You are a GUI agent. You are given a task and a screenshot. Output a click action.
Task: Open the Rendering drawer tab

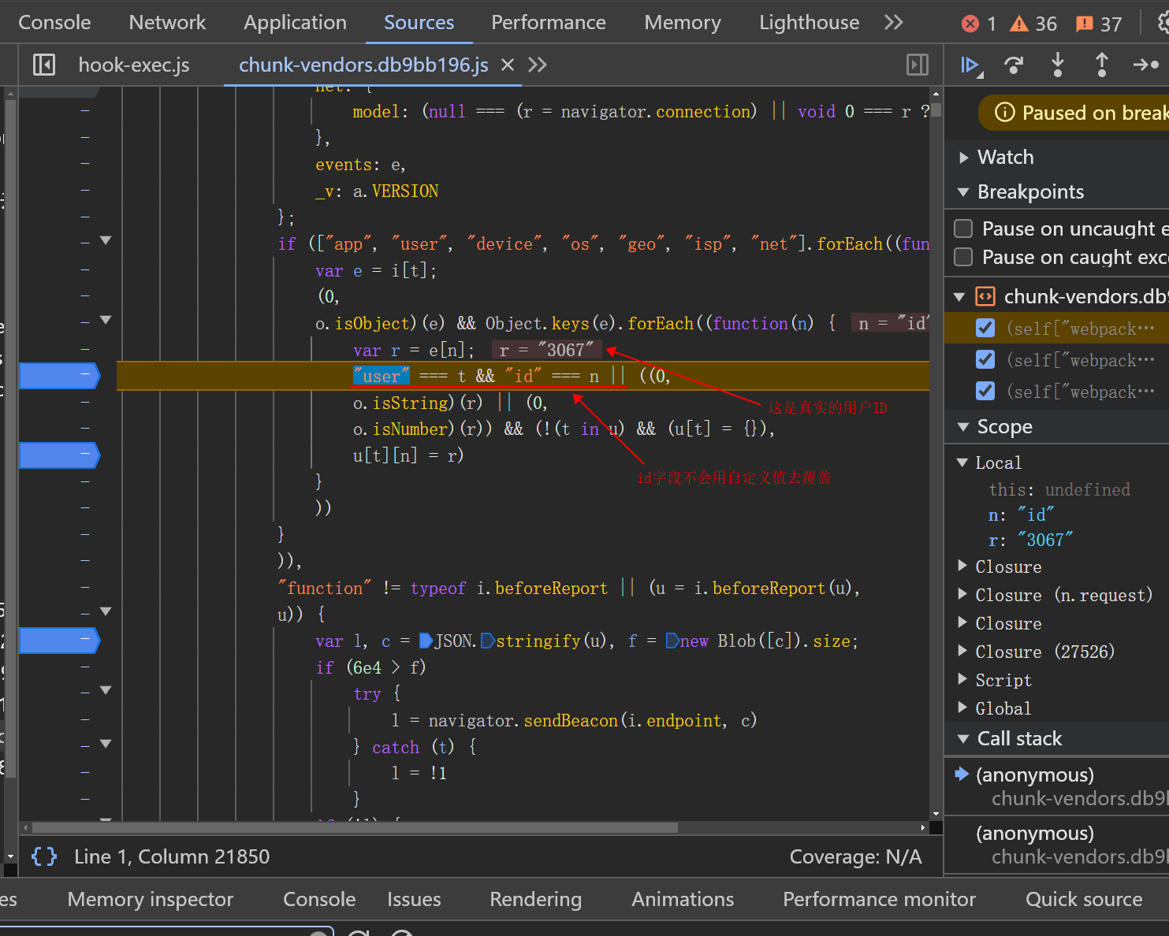tap(535, 899)
